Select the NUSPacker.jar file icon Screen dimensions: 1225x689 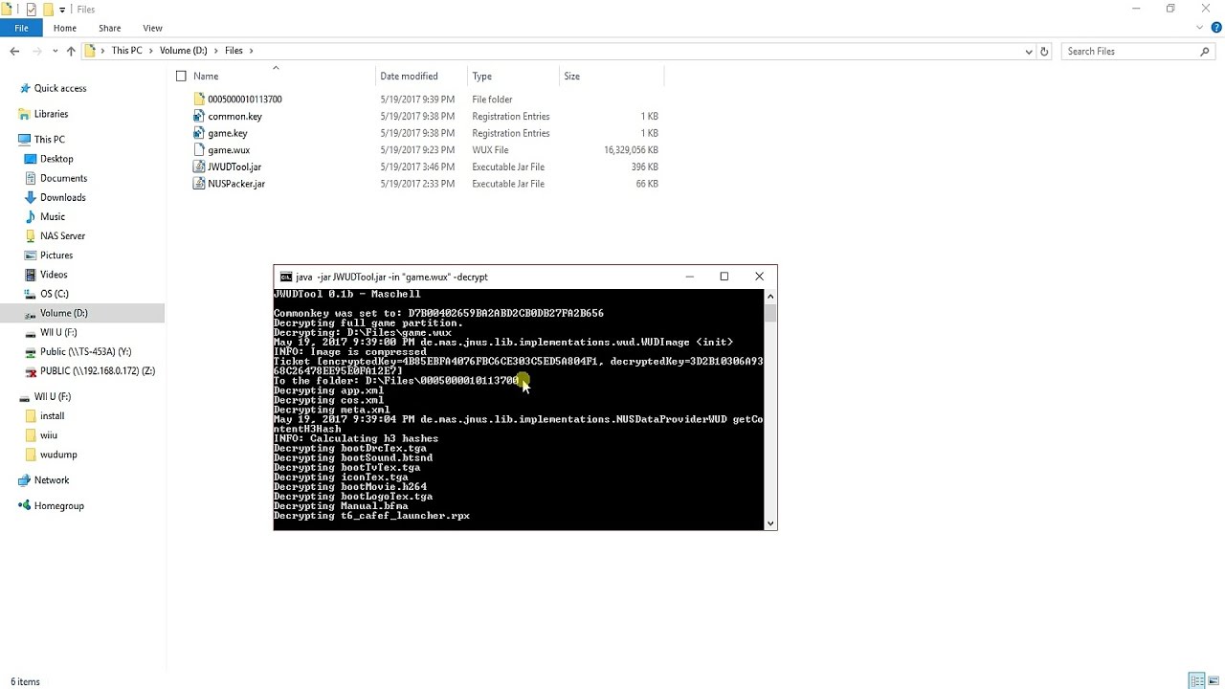(199, 184)
